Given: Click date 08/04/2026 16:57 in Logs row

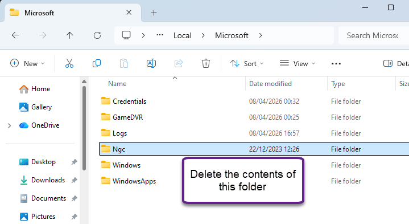Looking at the screenshot, I should point(274,133).
